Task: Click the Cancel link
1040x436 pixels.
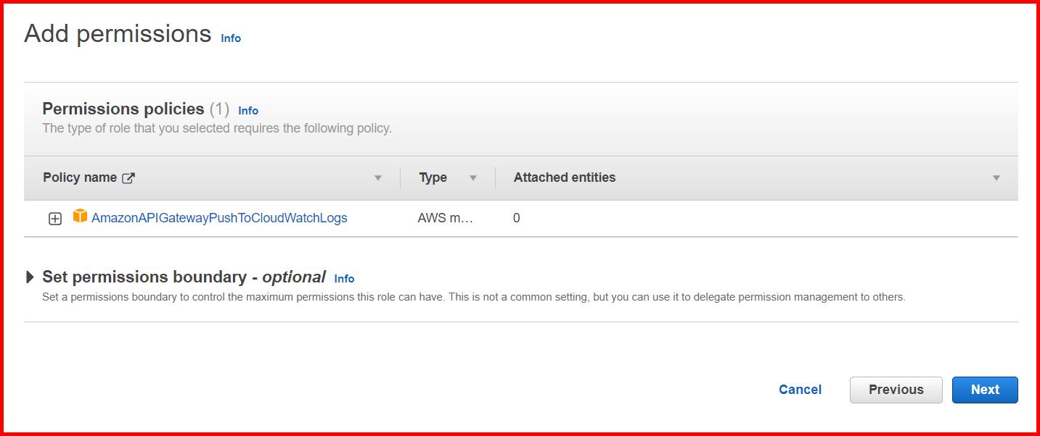Action: [x=799, y=390]
